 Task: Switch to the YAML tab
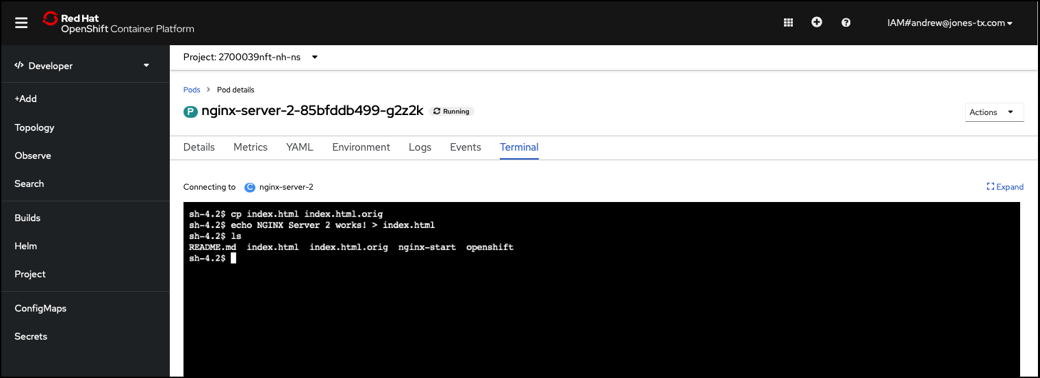tap(299, 147)
